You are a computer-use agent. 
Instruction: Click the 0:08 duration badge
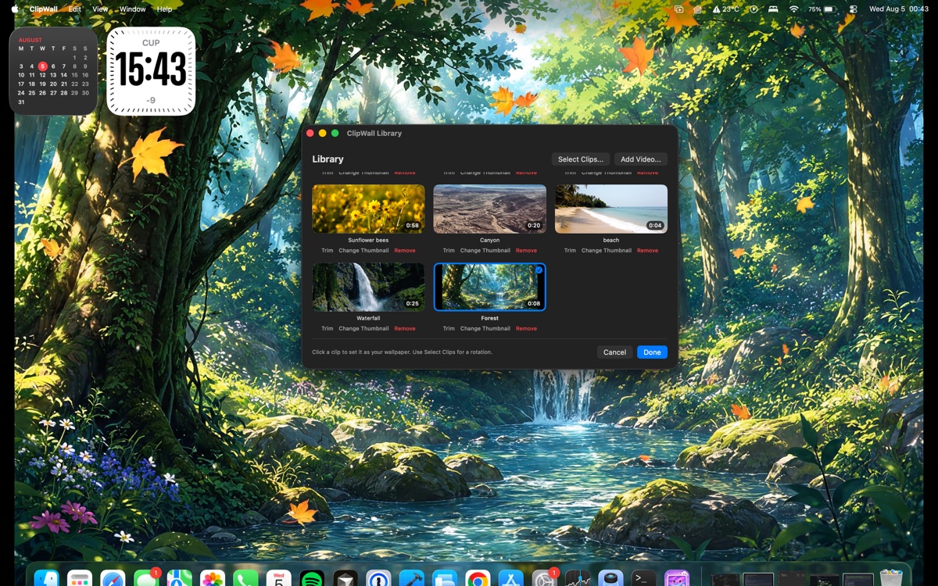coord(534,304)
